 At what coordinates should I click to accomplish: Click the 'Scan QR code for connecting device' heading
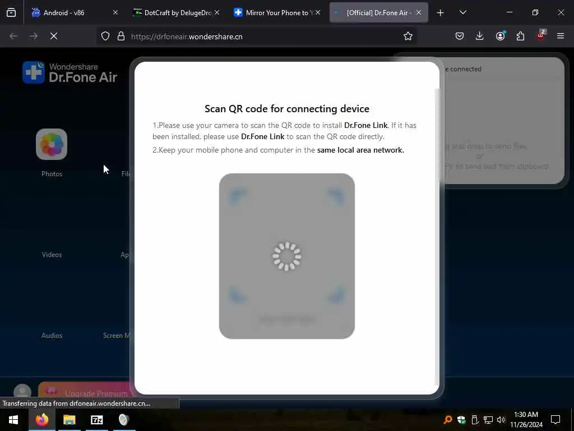click(x=286, y=109)
